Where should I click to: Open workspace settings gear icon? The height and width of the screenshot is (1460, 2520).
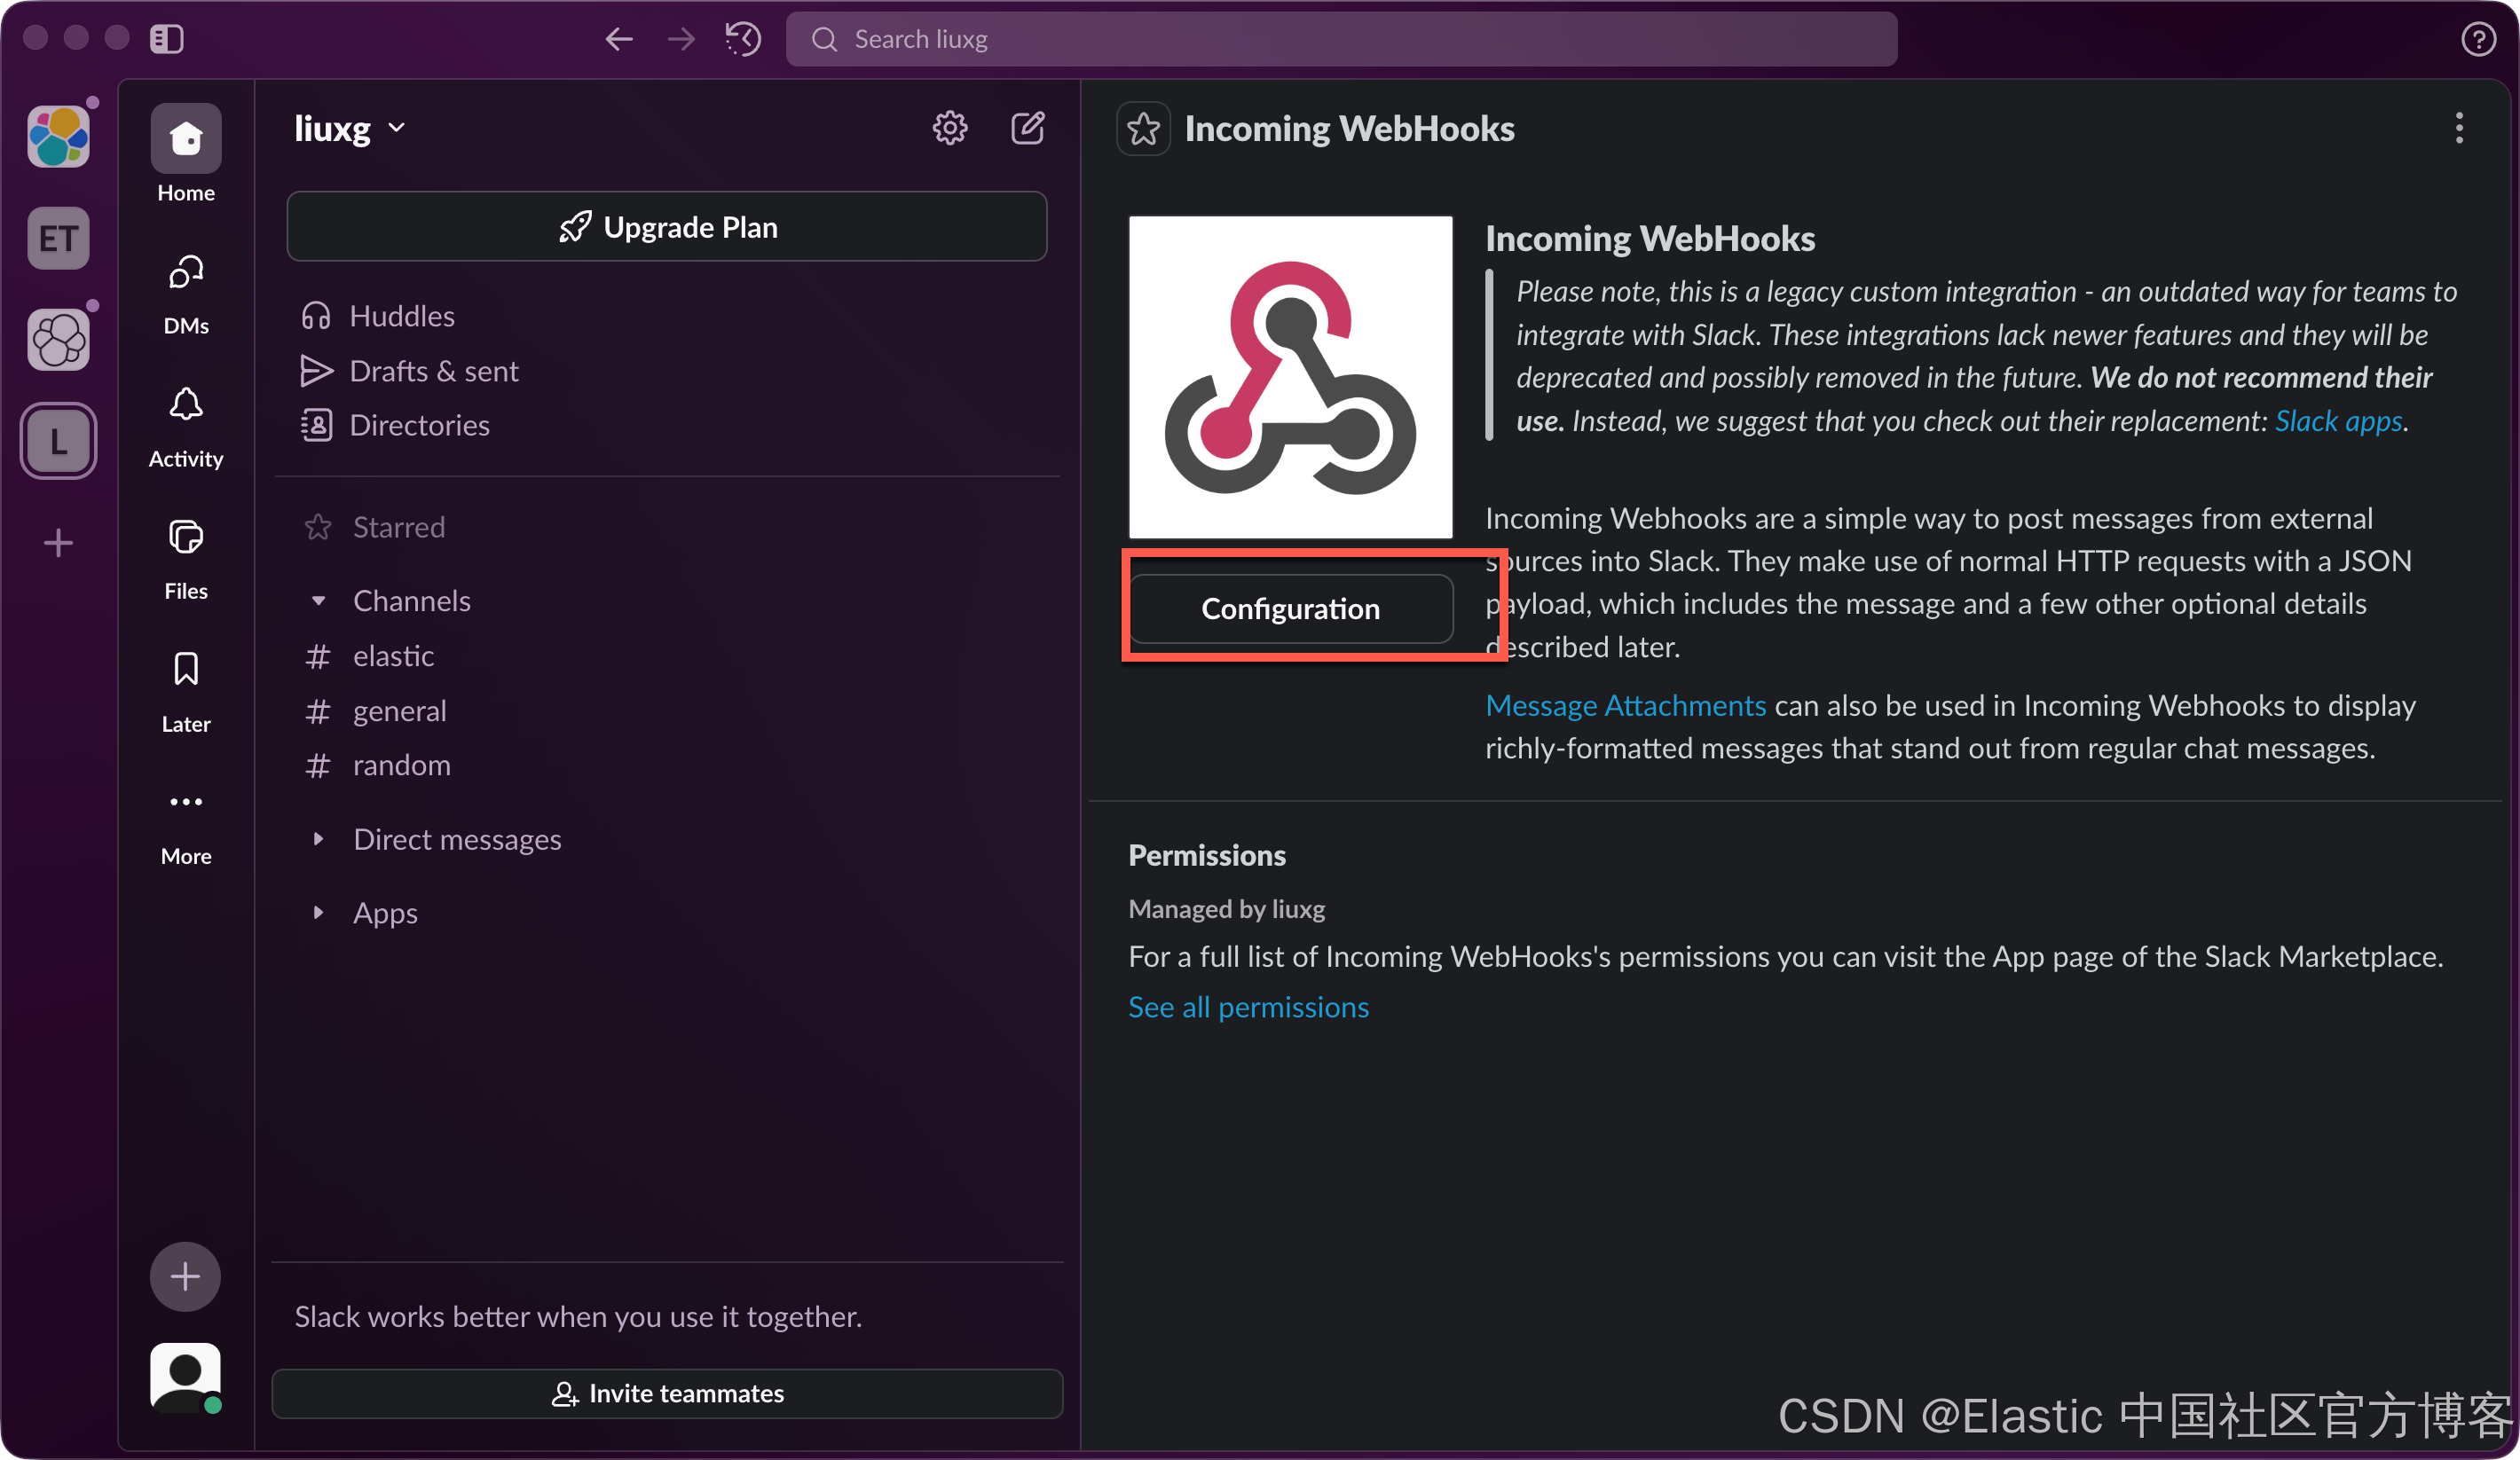tap(949, 128)
